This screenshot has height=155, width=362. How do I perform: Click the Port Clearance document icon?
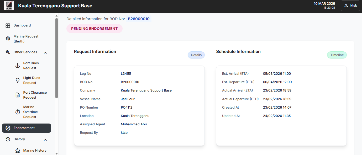pyautogui.click(x=18, y=95)
